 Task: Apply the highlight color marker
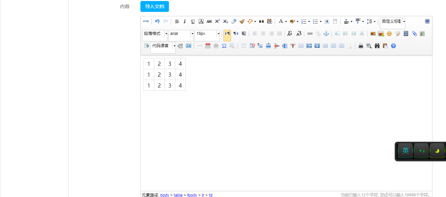point(292,21)
